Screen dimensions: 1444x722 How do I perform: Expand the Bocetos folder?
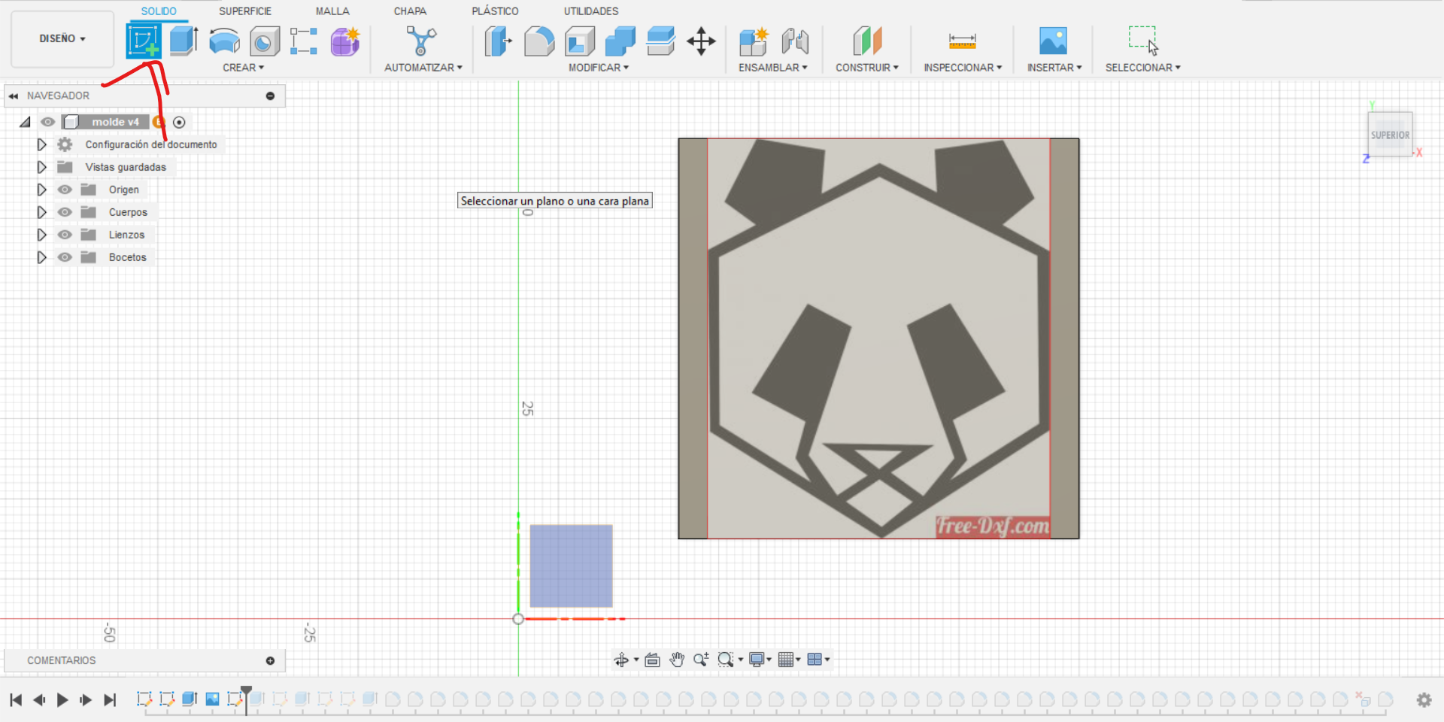[x=41, y=257]
